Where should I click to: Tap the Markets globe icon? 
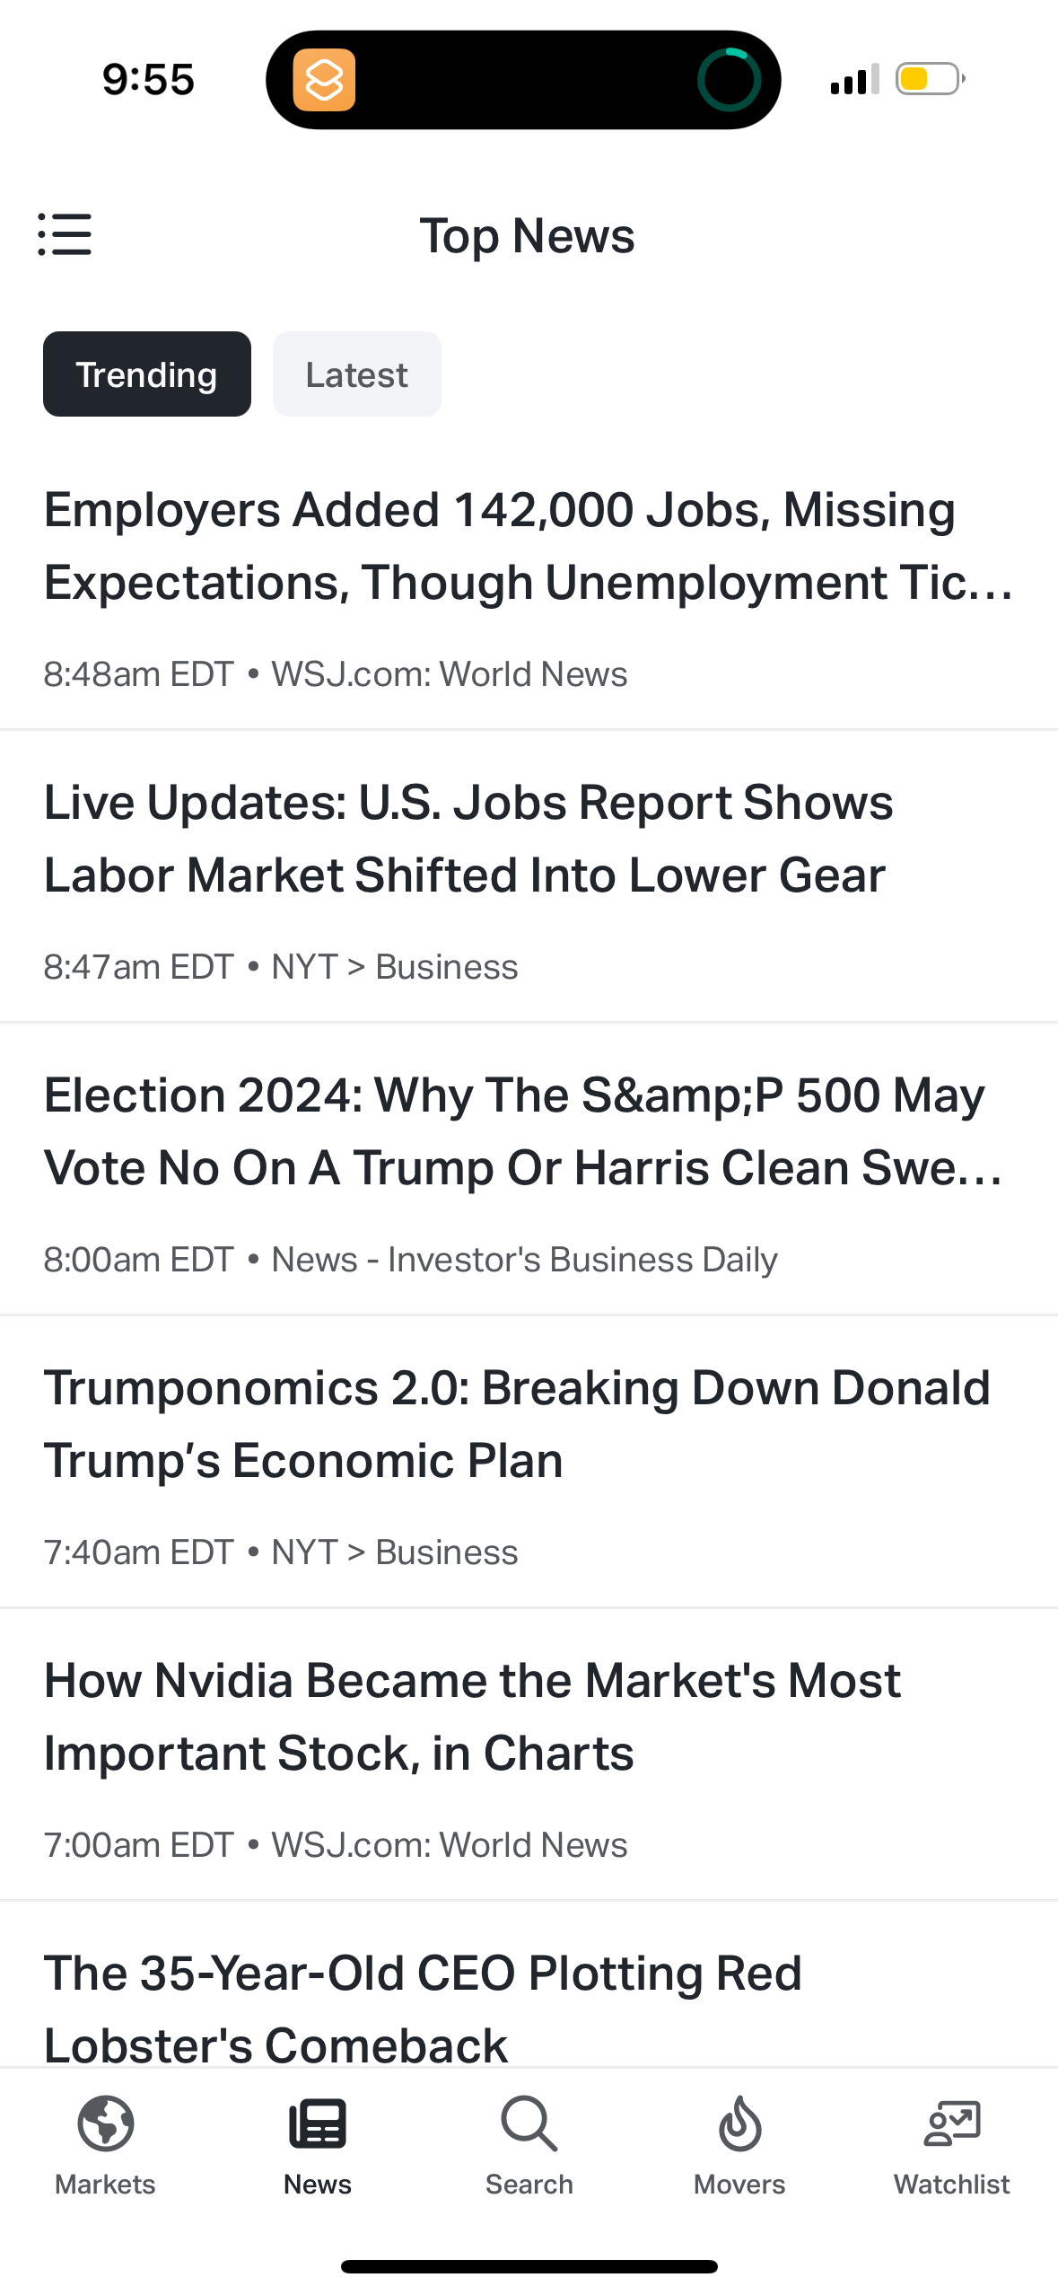[106, 2124]
